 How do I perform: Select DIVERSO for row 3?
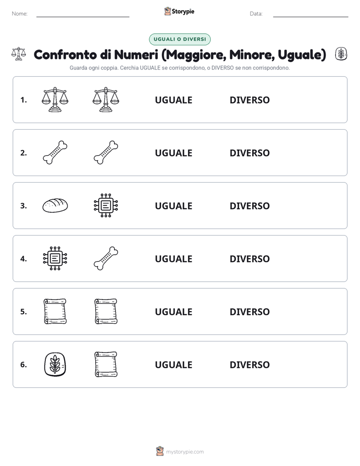[x=250, y=206]
